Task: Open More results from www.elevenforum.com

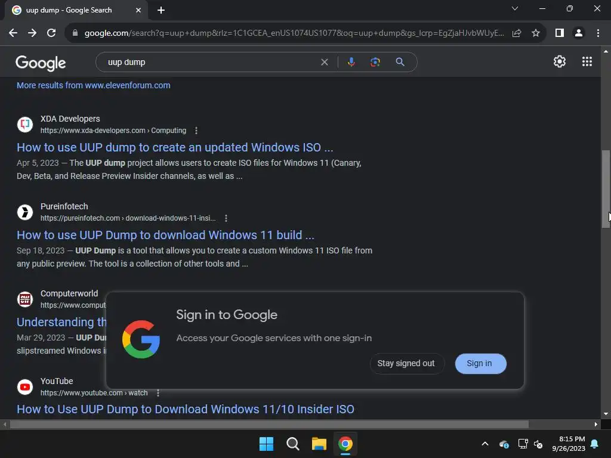Action: (x=94, y=85)
